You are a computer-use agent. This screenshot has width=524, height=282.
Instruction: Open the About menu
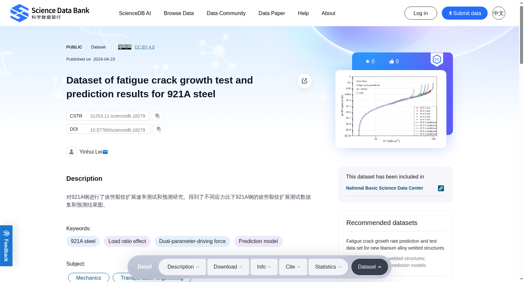[328, 13]
